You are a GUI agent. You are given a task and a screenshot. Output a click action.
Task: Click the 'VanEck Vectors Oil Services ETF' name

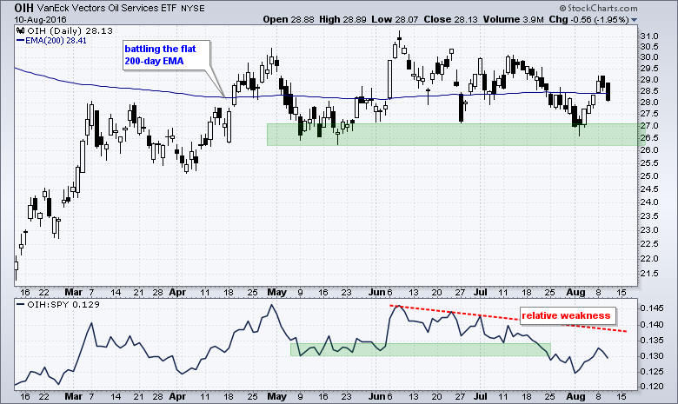(106, 8)
